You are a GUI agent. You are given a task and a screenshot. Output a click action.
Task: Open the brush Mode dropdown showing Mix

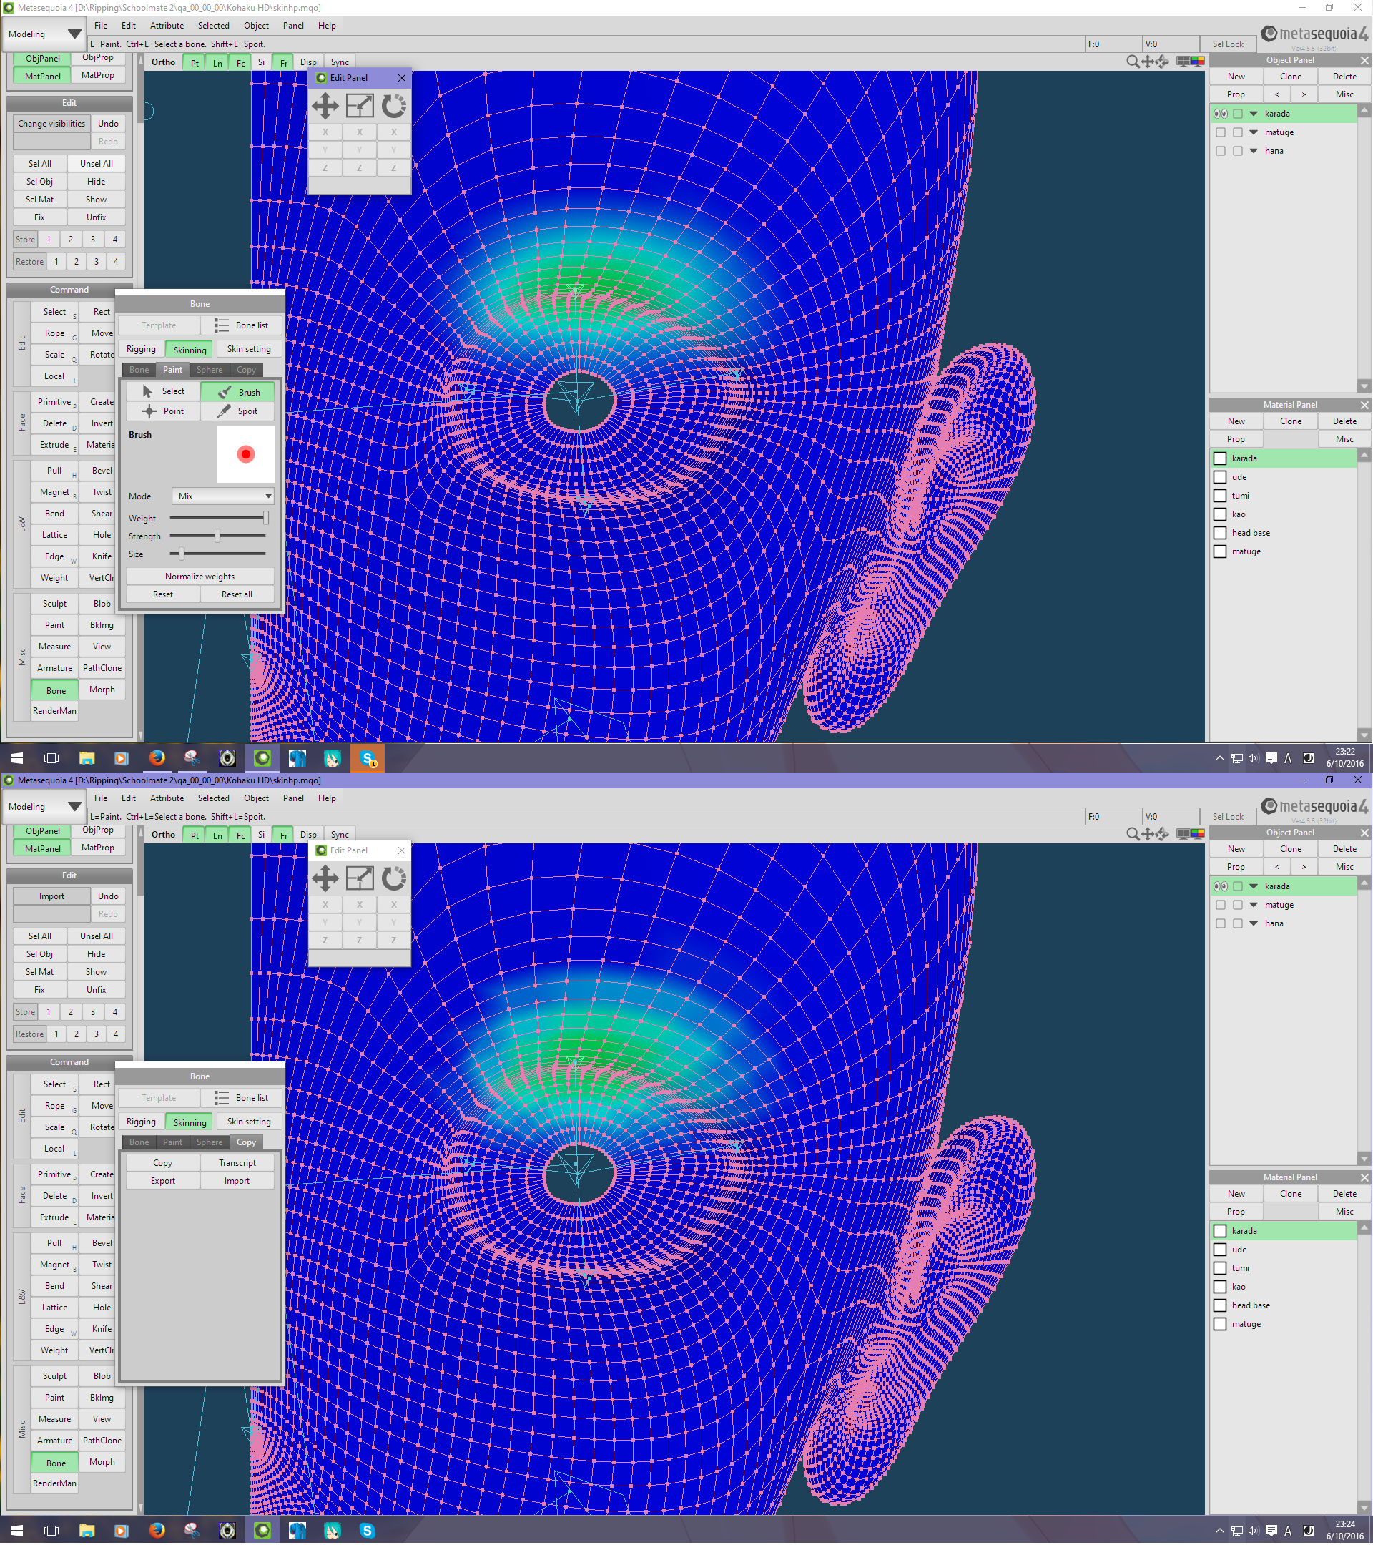tap(223, 496)
